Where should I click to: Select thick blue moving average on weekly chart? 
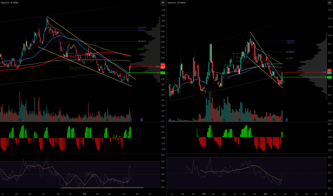(x=255, y=68)
